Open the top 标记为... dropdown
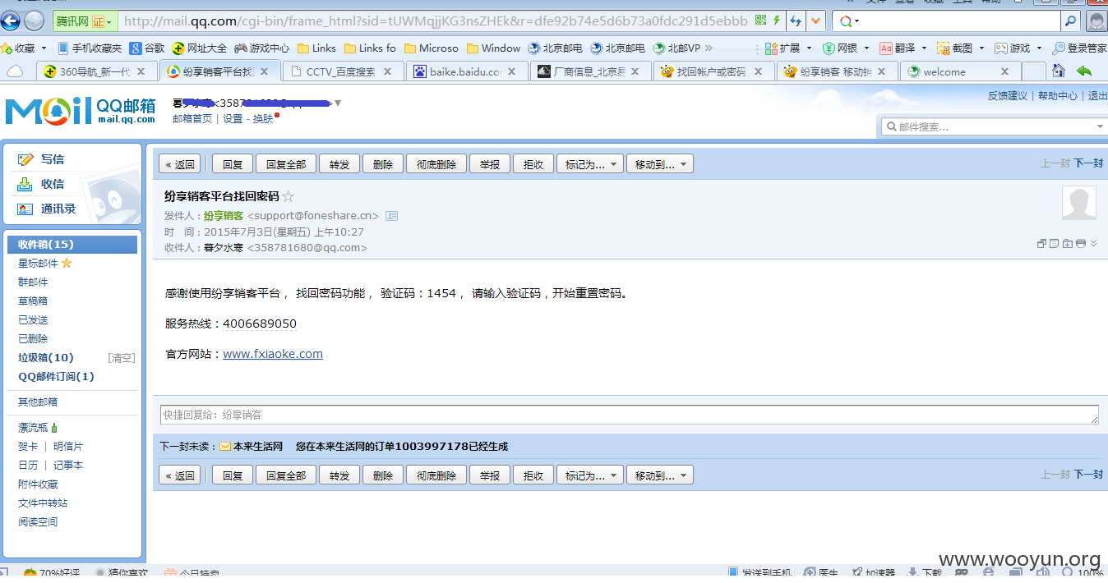The width and height of the screenshot is (1108, 583). 590,164
